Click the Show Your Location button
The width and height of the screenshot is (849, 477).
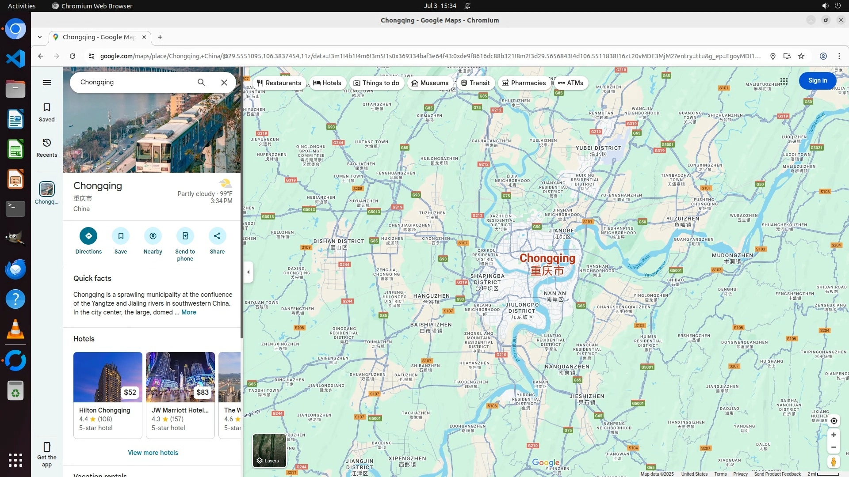point(834,421)
